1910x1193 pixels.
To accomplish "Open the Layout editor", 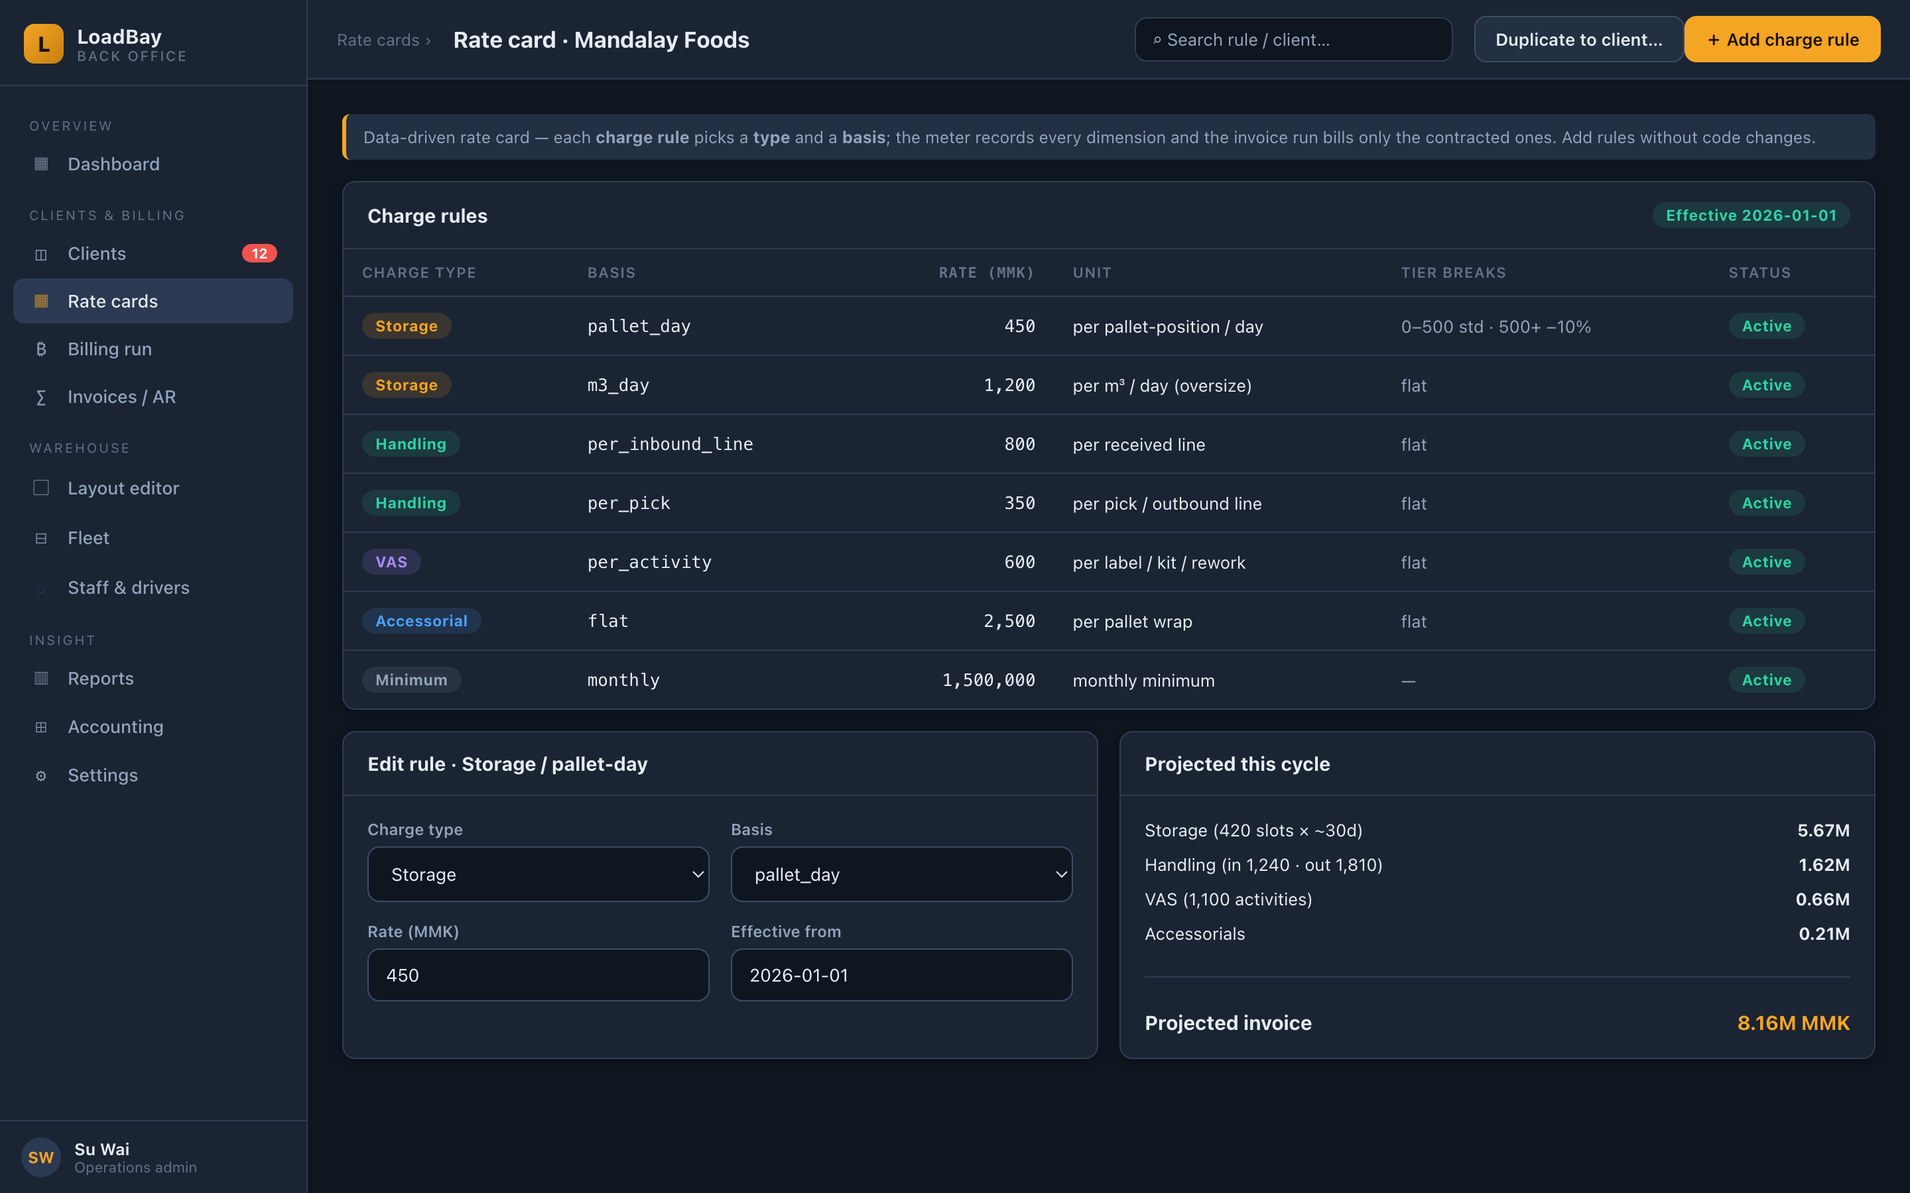I will pyautogui.click(x=153, y=488).
